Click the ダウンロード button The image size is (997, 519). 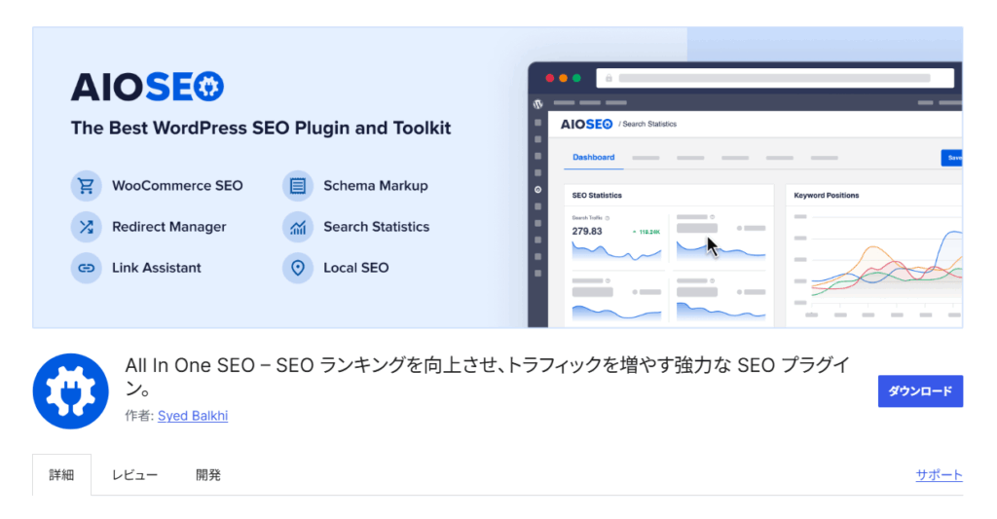920,391
